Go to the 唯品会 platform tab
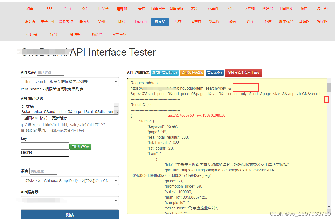The height and width of the screenshot is (219, 335). click(x=104, y=9)
